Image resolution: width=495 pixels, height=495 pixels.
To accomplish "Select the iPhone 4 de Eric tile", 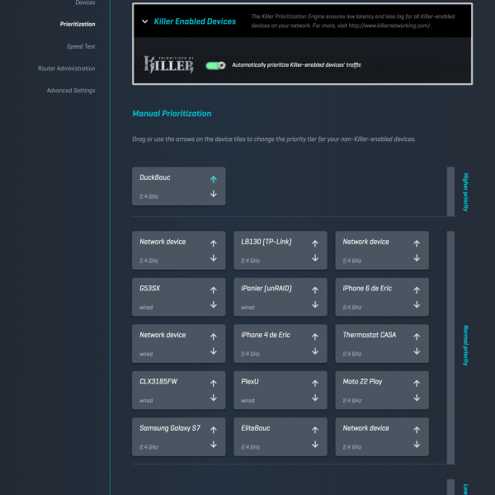I will pyautogui.click(x=268, y=343).
